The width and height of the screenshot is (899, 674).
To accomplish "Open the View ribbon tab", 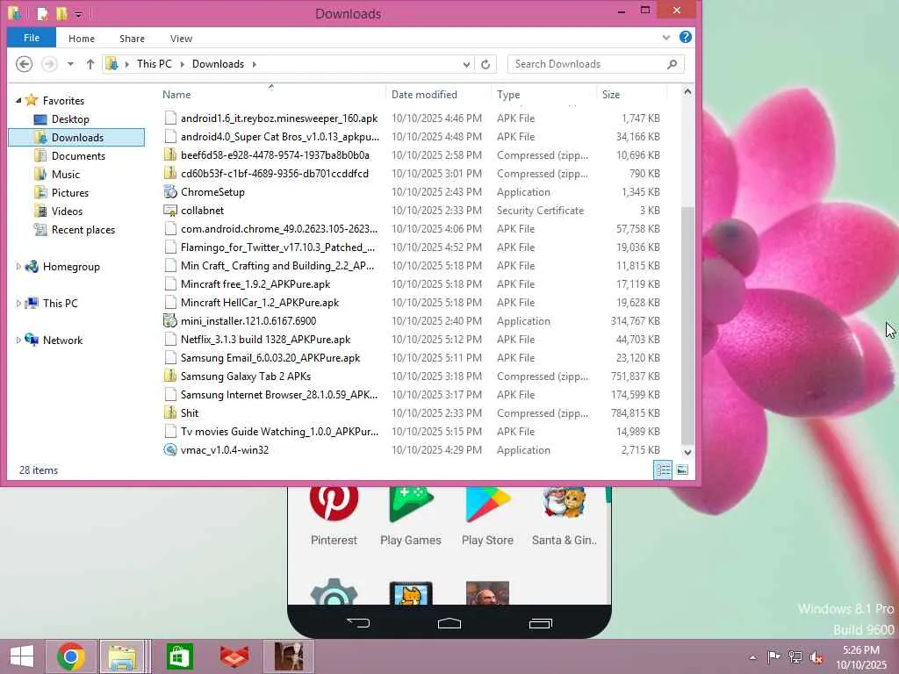I will coord(181,39).
